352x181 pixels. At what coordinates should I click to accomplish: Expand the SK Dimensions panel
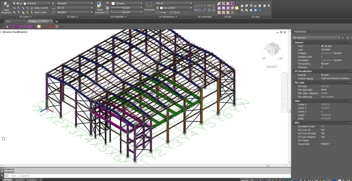(x=168, y=17)
